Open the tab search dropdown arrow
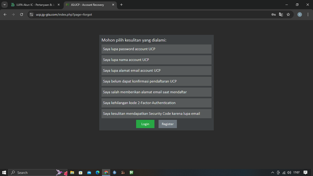313x176 pixels. tap(4, 4)
